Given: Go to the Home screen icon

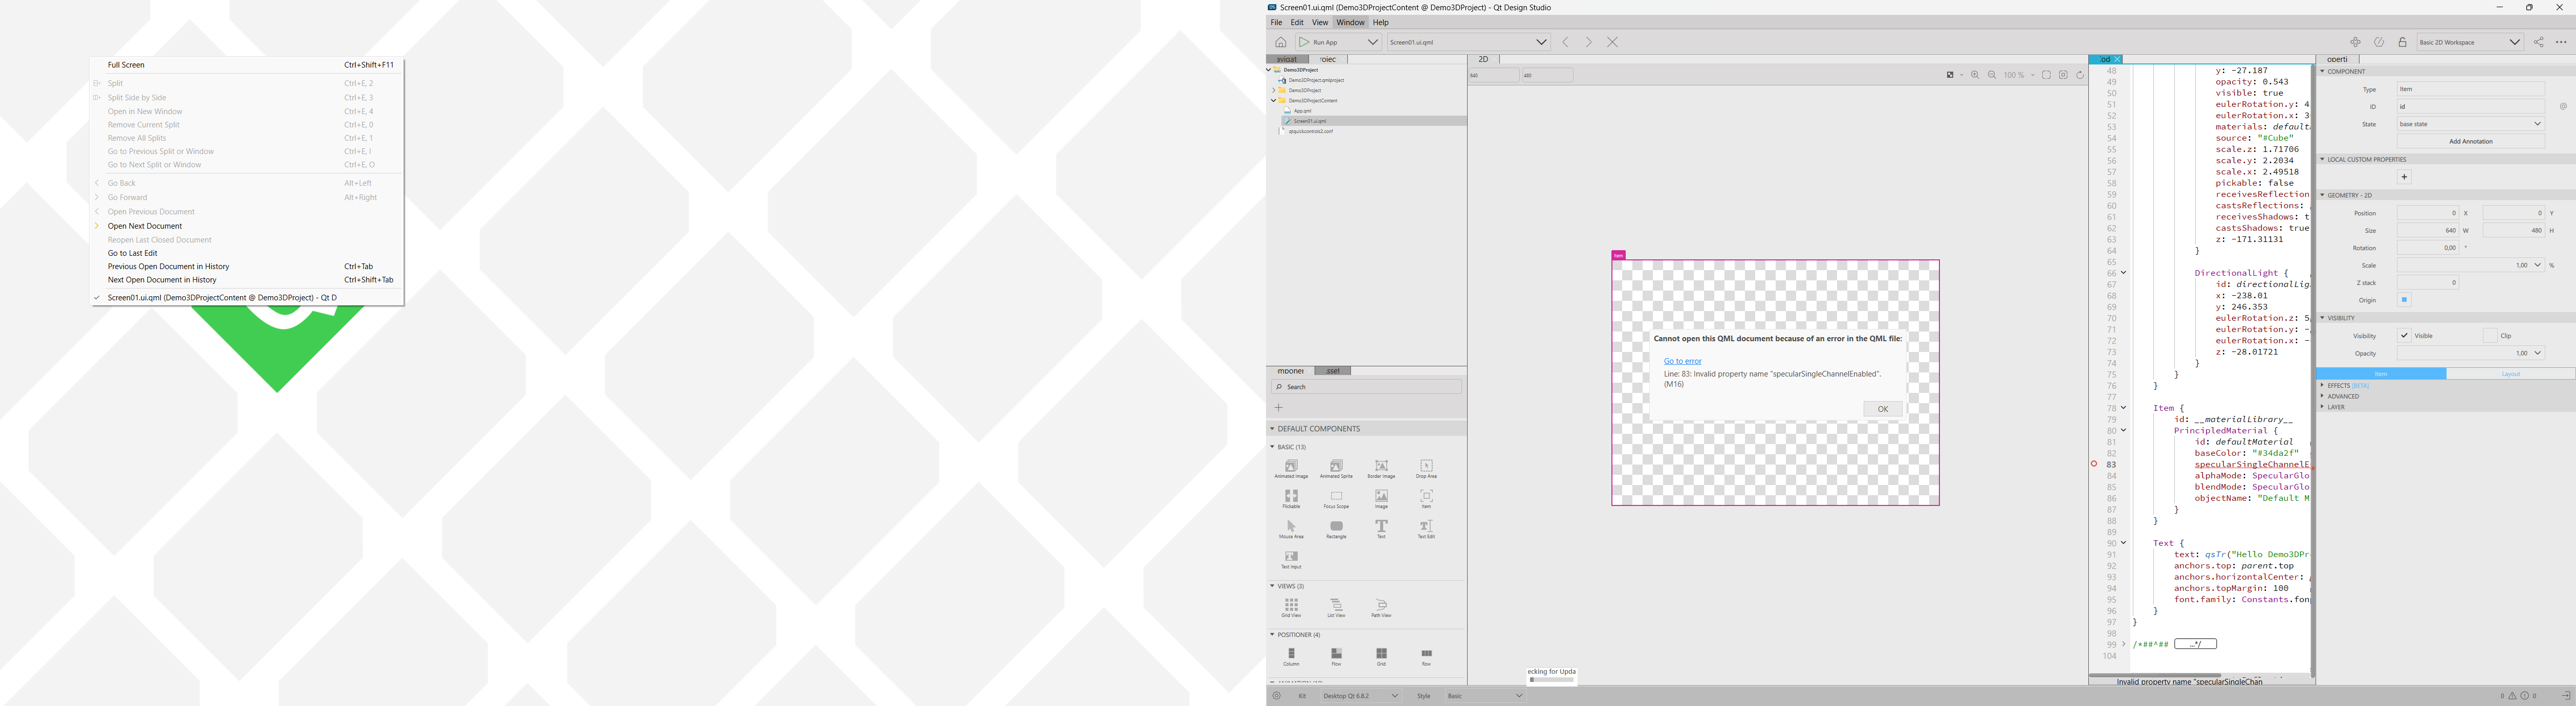Looking at the screenshot, I should (x=1280, y=42).
